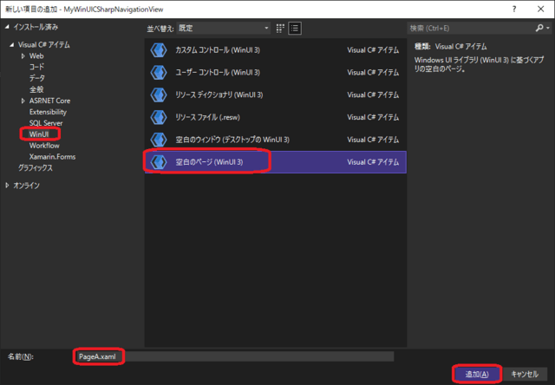The image size is (555, 385).
Task: Expand the Web category node
Action: pos(23,55)
